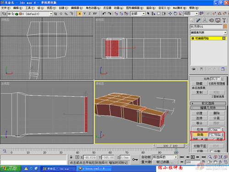This screenshot has height=172, width=229.
Task: Select the Move tool icon
Action: 170,14
